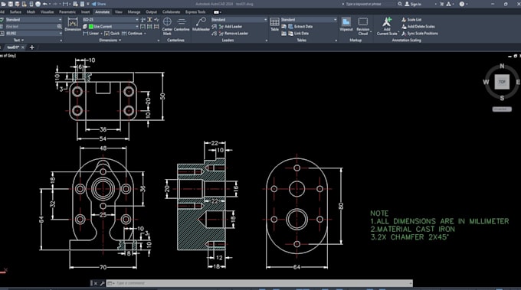This screenshot has height=290, width=521.
Task: Click the W compass direction on ViewCube
Action: click(x=486, y=82)
